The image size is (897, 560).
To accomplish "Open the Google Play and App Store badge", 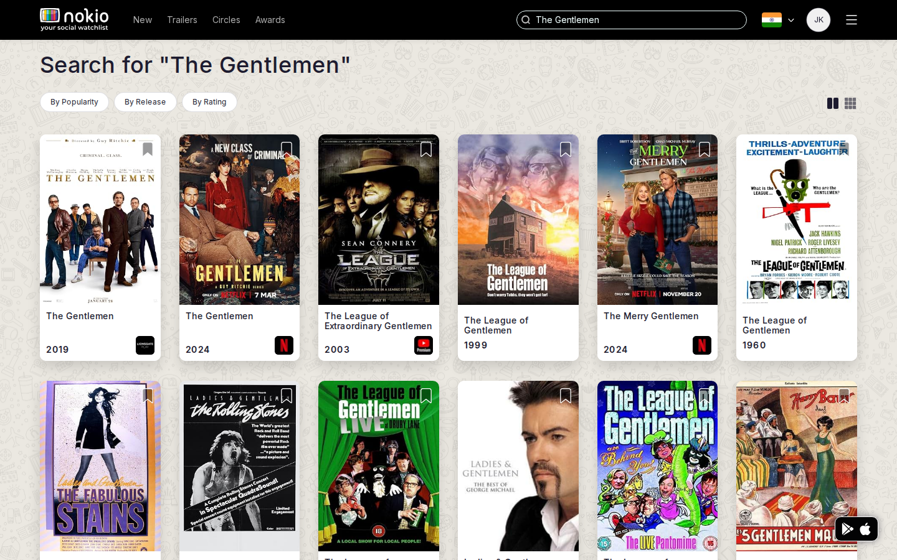I will (x=857, y=529).
